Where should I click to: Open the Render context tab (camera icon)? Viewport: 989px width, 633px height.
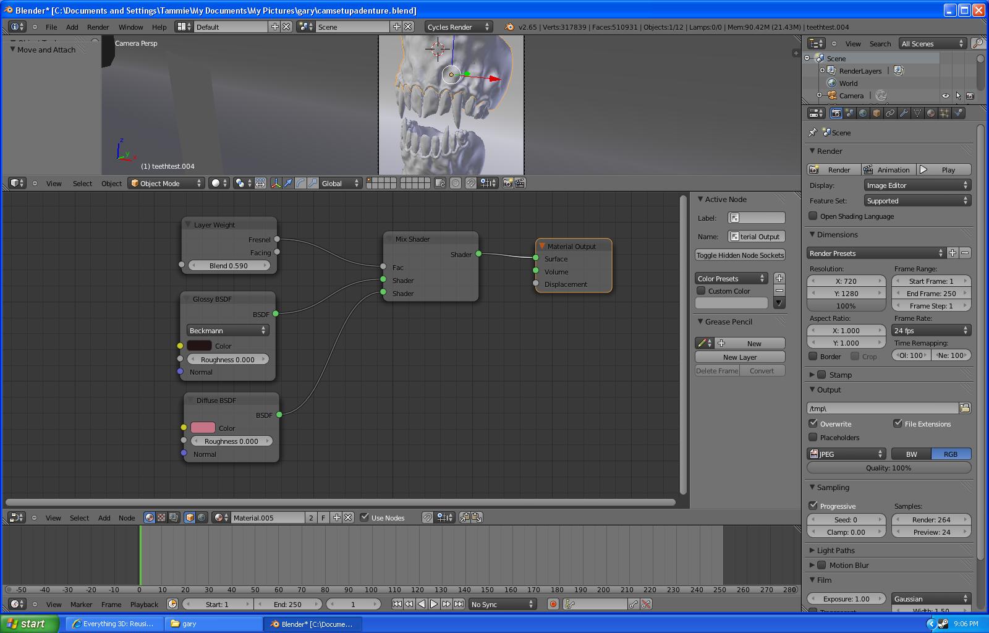[836, 113]
